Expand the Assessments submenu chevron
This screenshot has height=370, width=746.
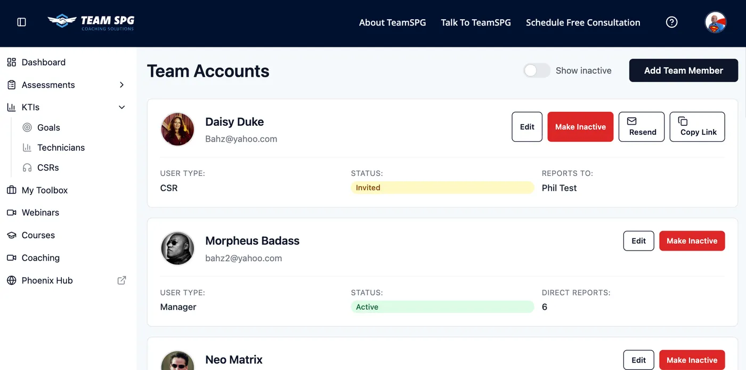tap(121, 85)
